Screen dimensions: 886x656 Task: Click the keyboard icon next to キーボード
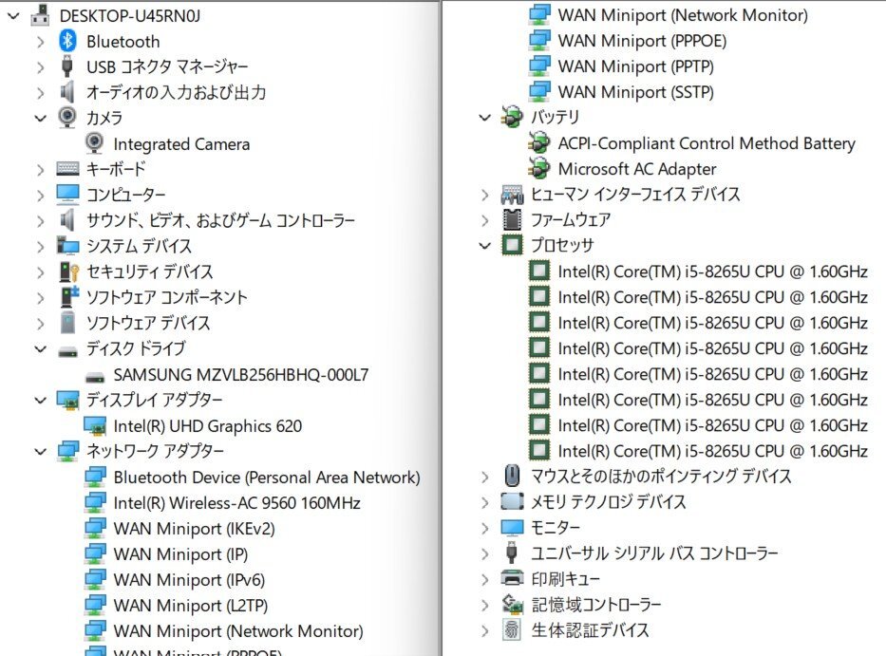coord(67,168)
